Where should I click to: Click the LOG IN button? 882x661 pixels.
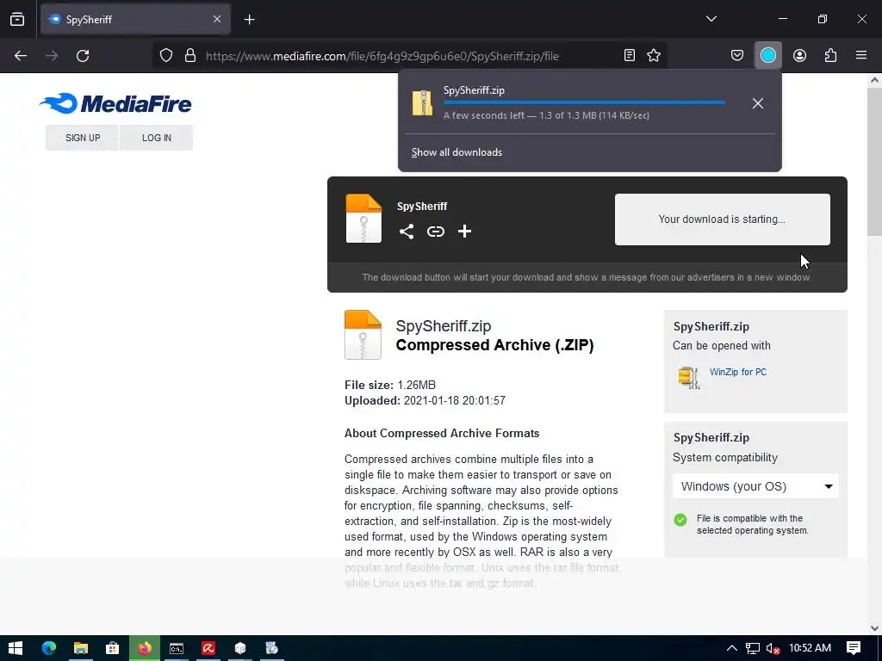[x=157, y=138]
